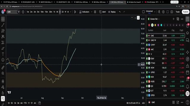Open the Help center question mark
Screen dimensions: 190x106
(x=187, y=102)
